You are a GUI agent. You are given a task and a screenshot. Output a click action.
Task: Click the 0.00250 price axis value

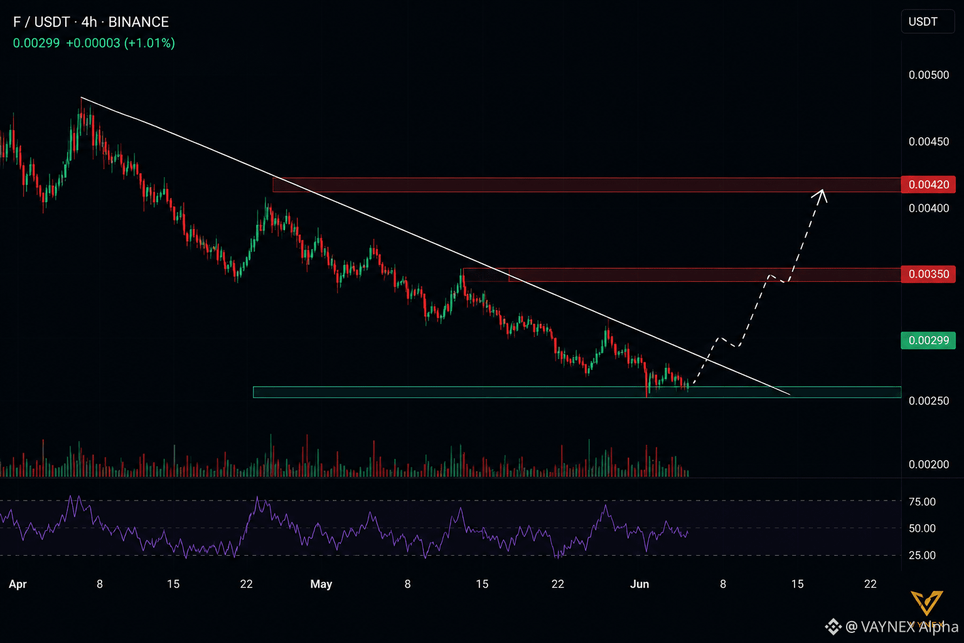(929, 401)
